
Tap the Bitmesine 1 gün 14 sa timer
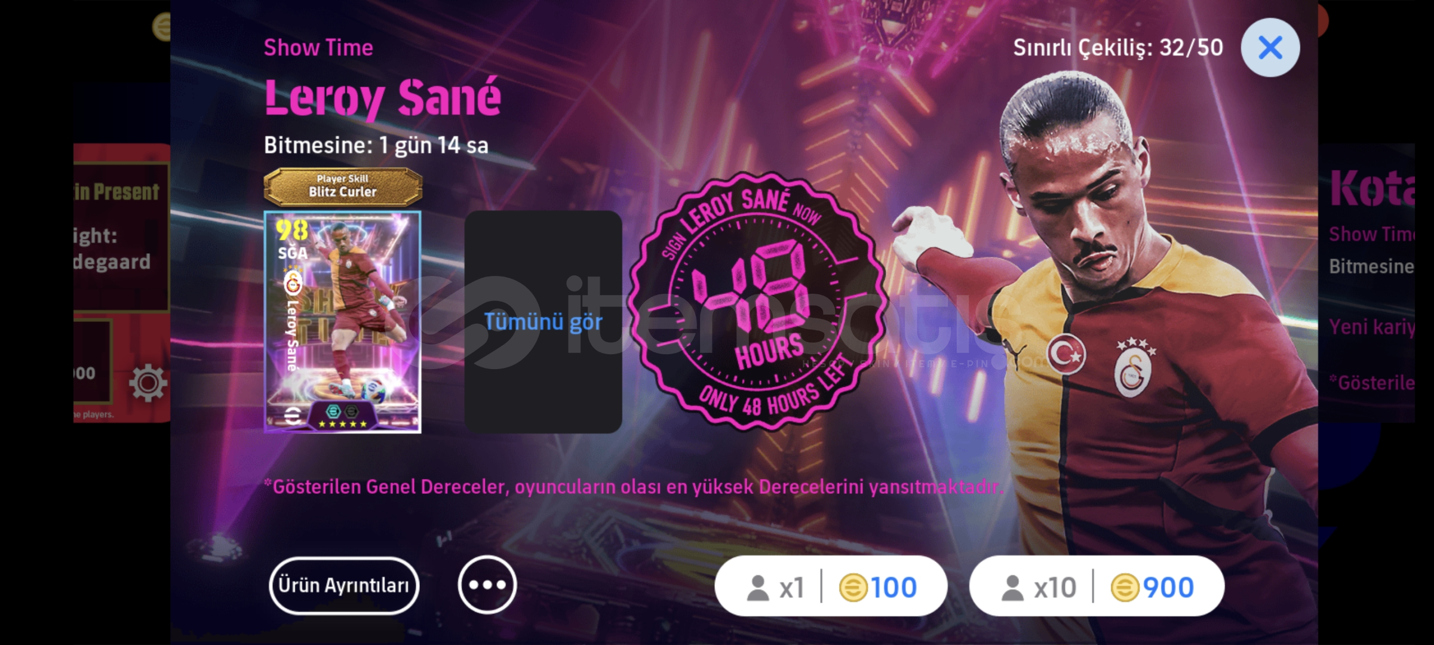tap(376, 145)
